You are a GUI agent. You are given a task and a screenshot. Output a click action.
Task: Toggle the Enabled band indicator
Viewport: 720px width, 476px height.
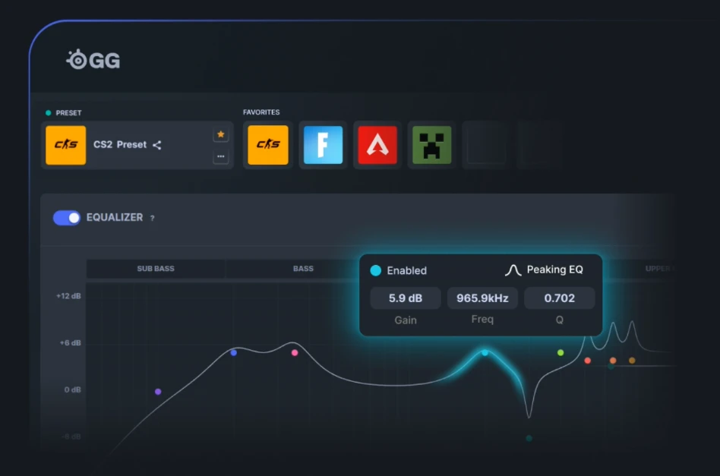pos(376,270)
